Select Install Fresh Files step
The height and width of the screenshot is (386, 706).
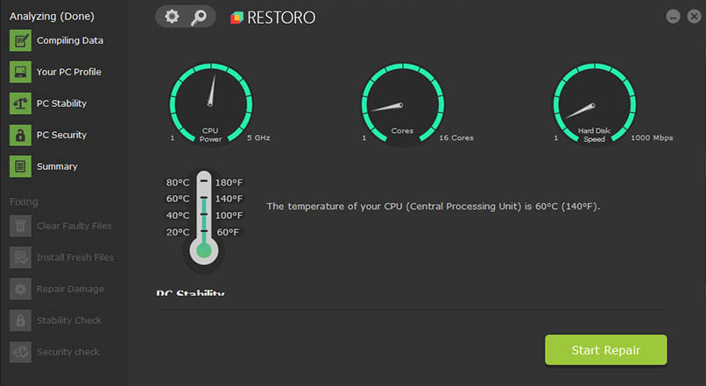tap(75, 257)
